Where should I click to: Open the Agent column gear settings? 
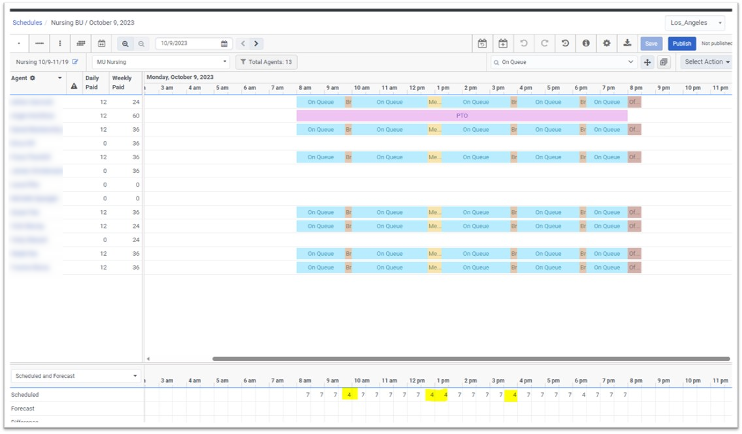[33, 78]
